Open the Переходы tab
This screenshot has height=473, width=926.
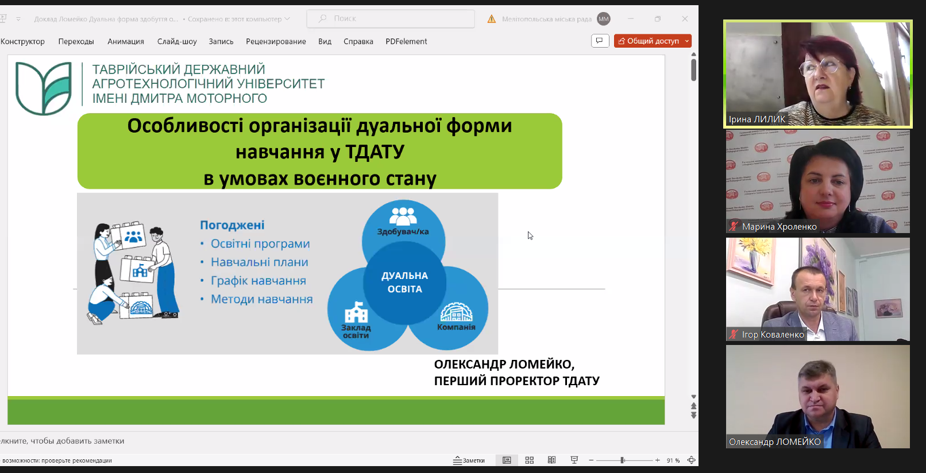[x=76, y=41]
